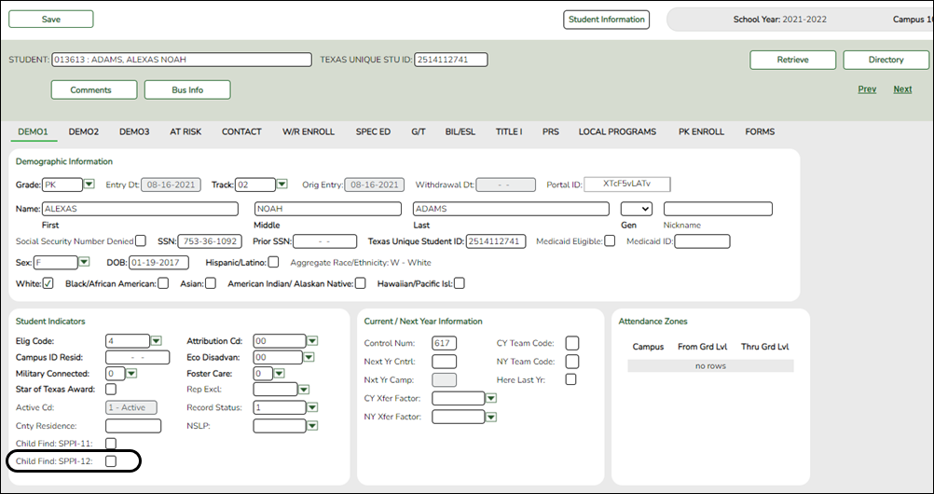The height and width of the screenshot is (494, 934).
Task: Switch to the DEMO2 tab
Action: (x=84, y=131)
